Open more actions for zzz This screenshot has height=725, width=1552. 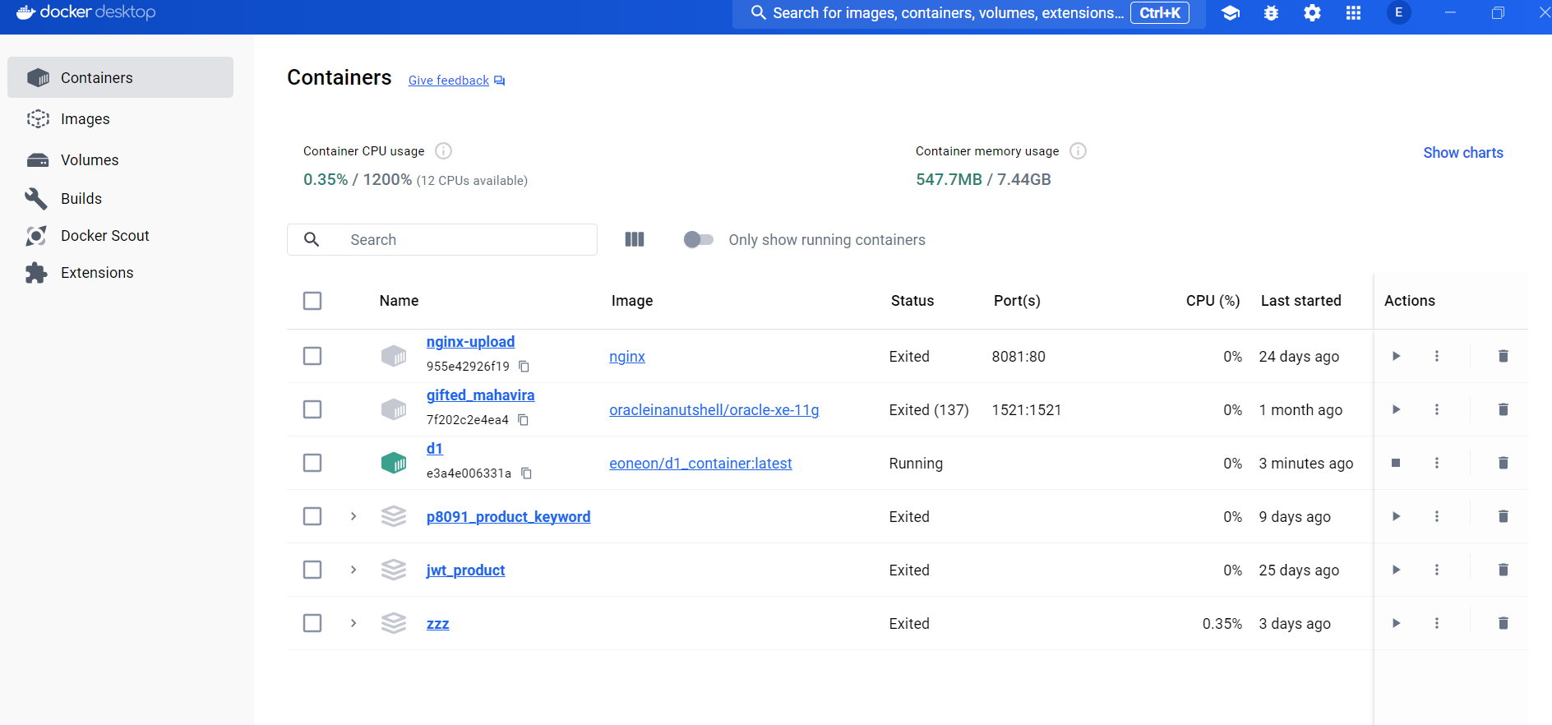tap(1437, 623)
